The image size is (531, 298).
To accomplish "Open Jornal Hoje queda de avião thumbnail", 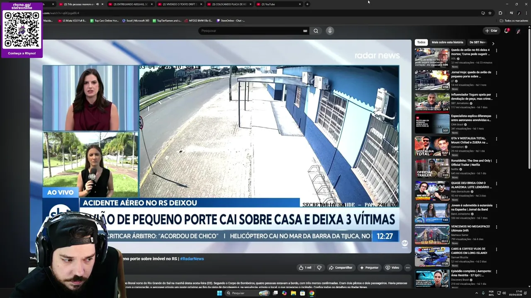I will tap(432, 79).
